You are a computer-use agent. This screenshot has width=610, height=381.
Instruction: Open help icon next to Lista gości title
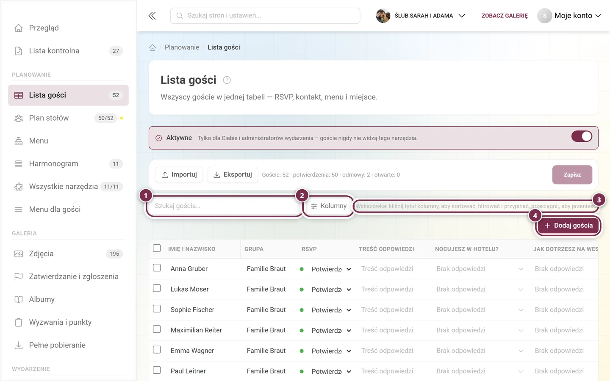[x=227, y=80]
